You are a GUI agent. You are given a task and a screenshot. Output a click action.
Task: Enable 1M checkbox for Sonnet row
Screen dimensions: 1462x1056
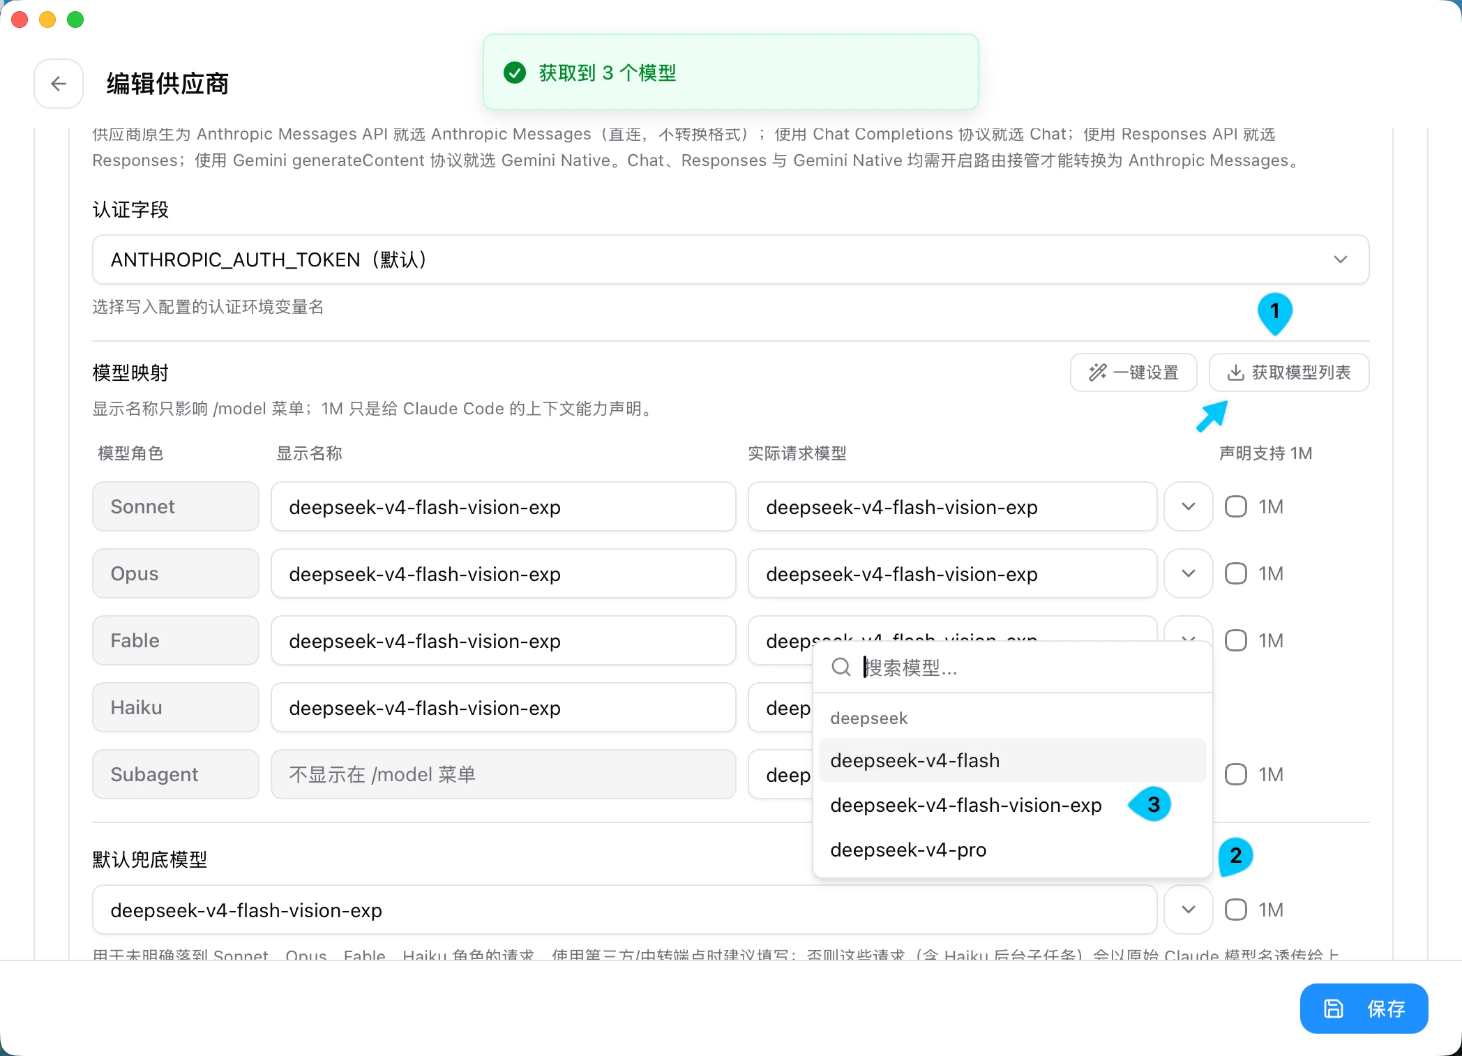(1236, 506)
